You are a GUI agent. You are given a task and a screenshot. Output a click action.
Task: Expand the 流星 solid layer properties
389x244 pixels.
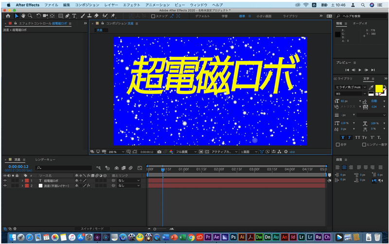(x=22, y=186)
